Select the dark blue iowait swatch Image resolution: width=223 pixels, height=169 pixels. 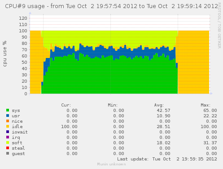point(8,132)
